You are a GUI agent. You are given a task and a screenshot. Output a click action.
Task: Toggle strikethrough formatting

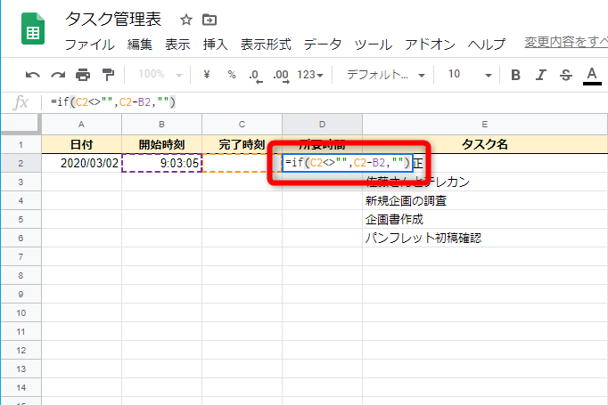(566, 75)
